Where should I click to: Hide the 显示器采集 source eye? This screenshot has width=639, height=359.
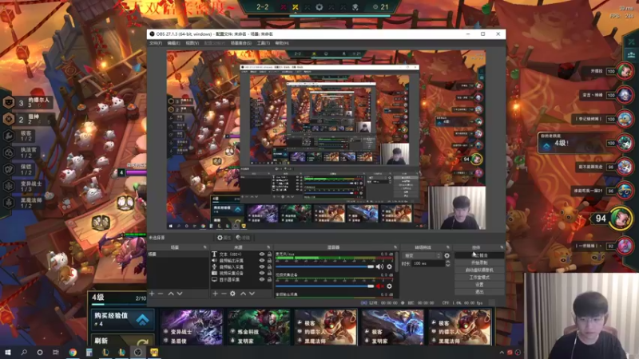(x=262, y=280)
